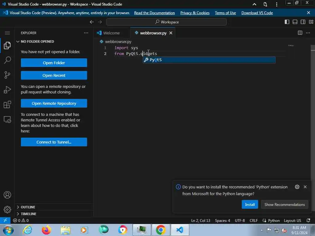This screenshot has height=236, width=315.
Task: Click the Open Recent button
Action: pyautogui.click(x=54, y=76)
